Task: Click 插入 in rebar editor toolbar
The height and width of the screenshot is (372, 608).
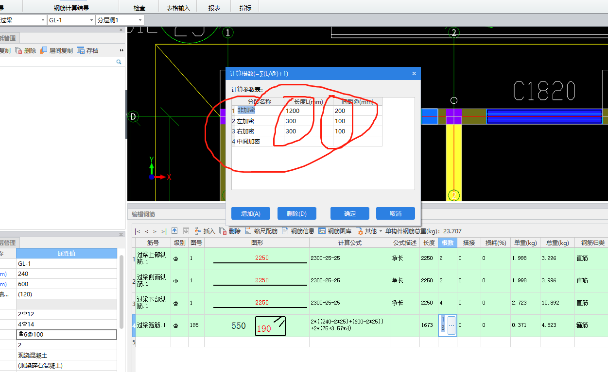Action: 205,231
